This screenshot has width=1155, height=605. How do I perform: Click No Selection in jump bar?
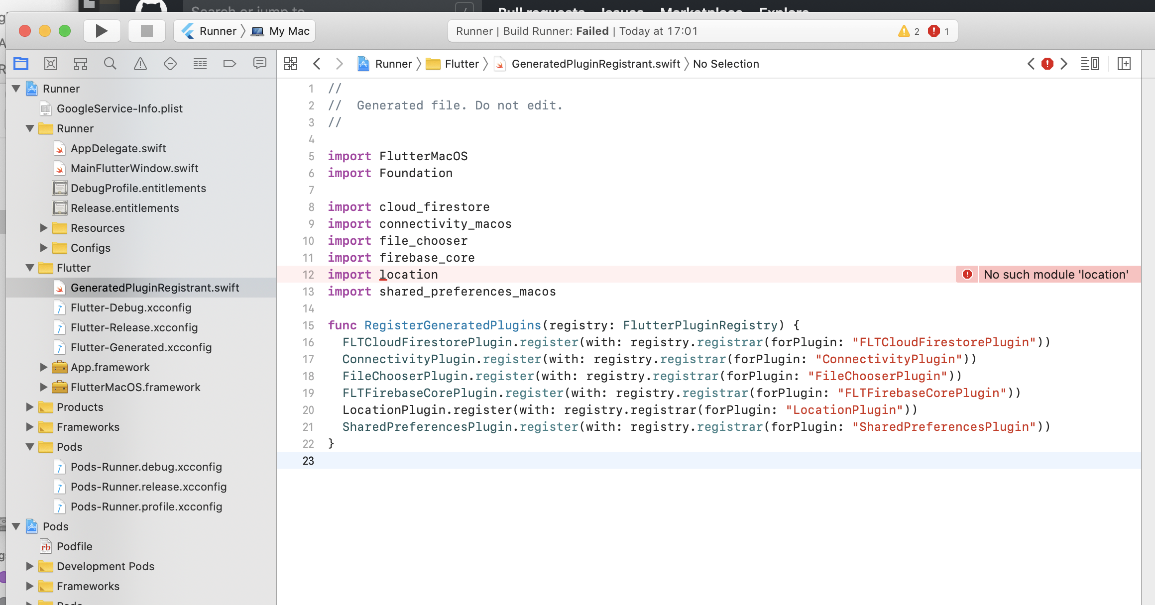coord(726,64)
